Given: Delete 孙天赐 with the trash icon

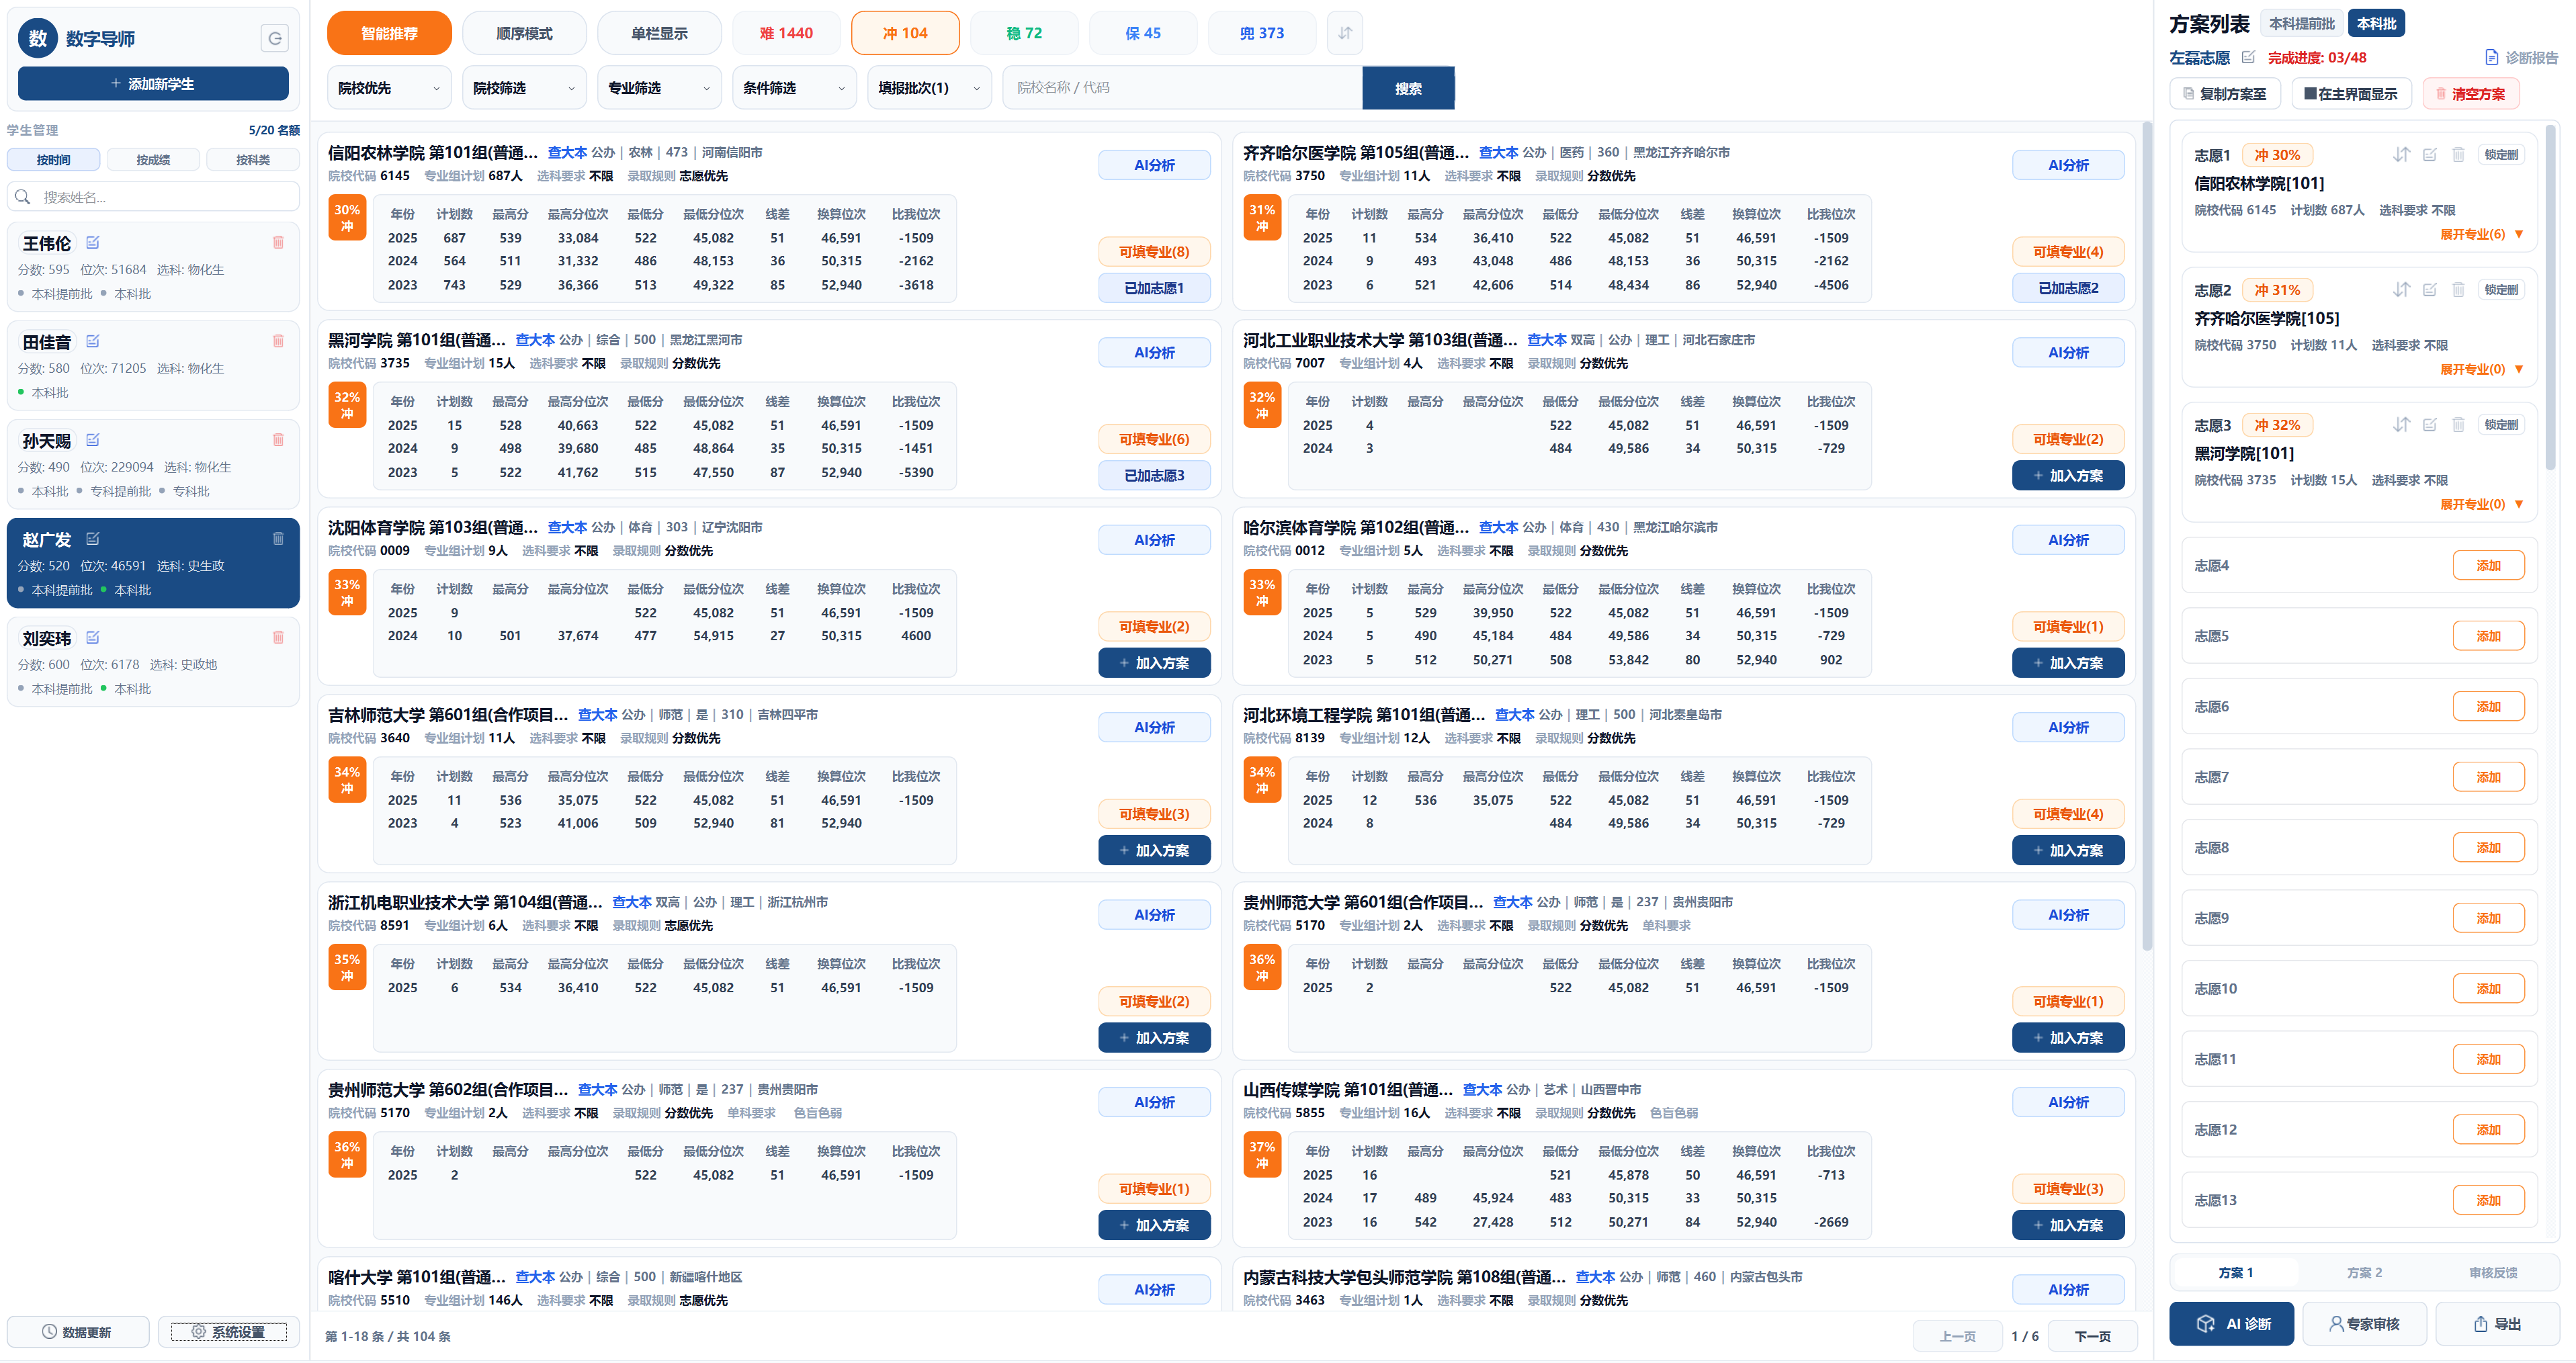Looking at the screenshot, I should pos(278,440).
